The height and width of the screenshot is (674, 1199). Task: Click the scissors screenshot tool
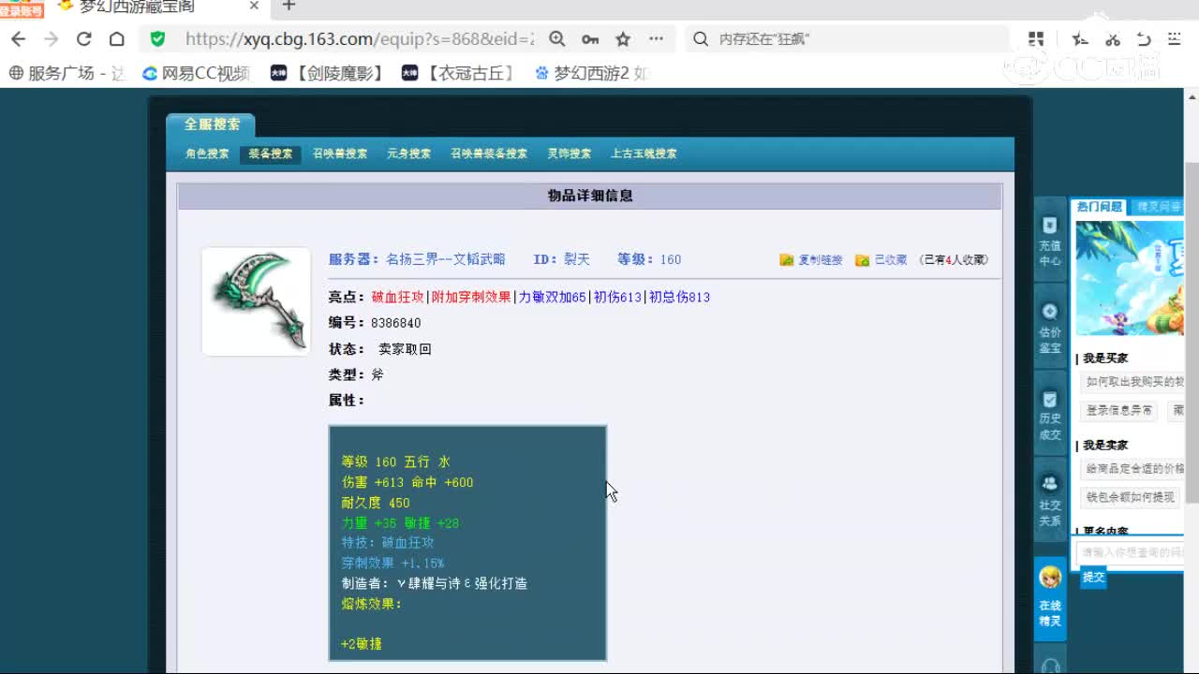click(x=1113, y=39)
